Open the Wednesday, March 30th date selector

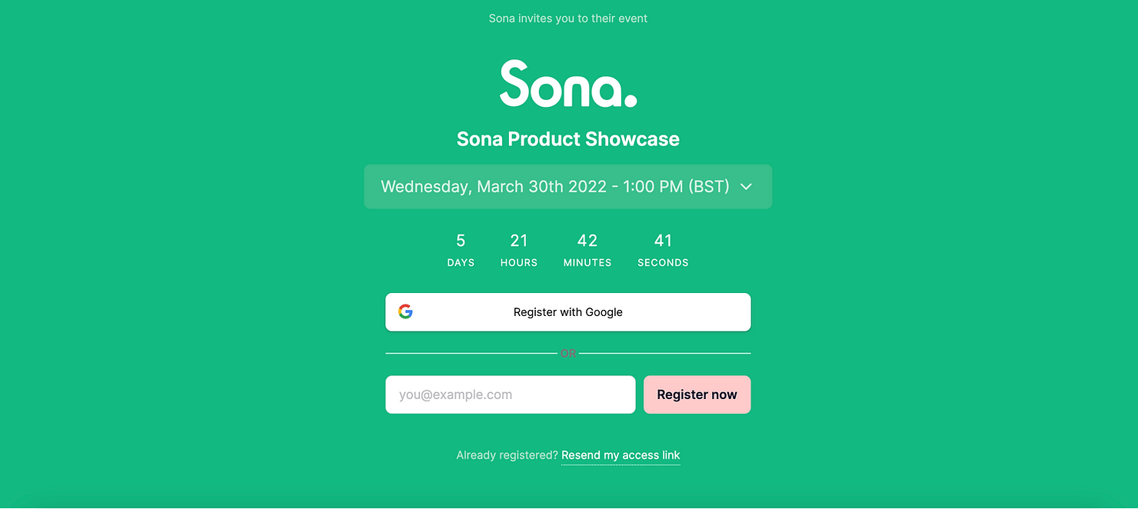point(567,187)
